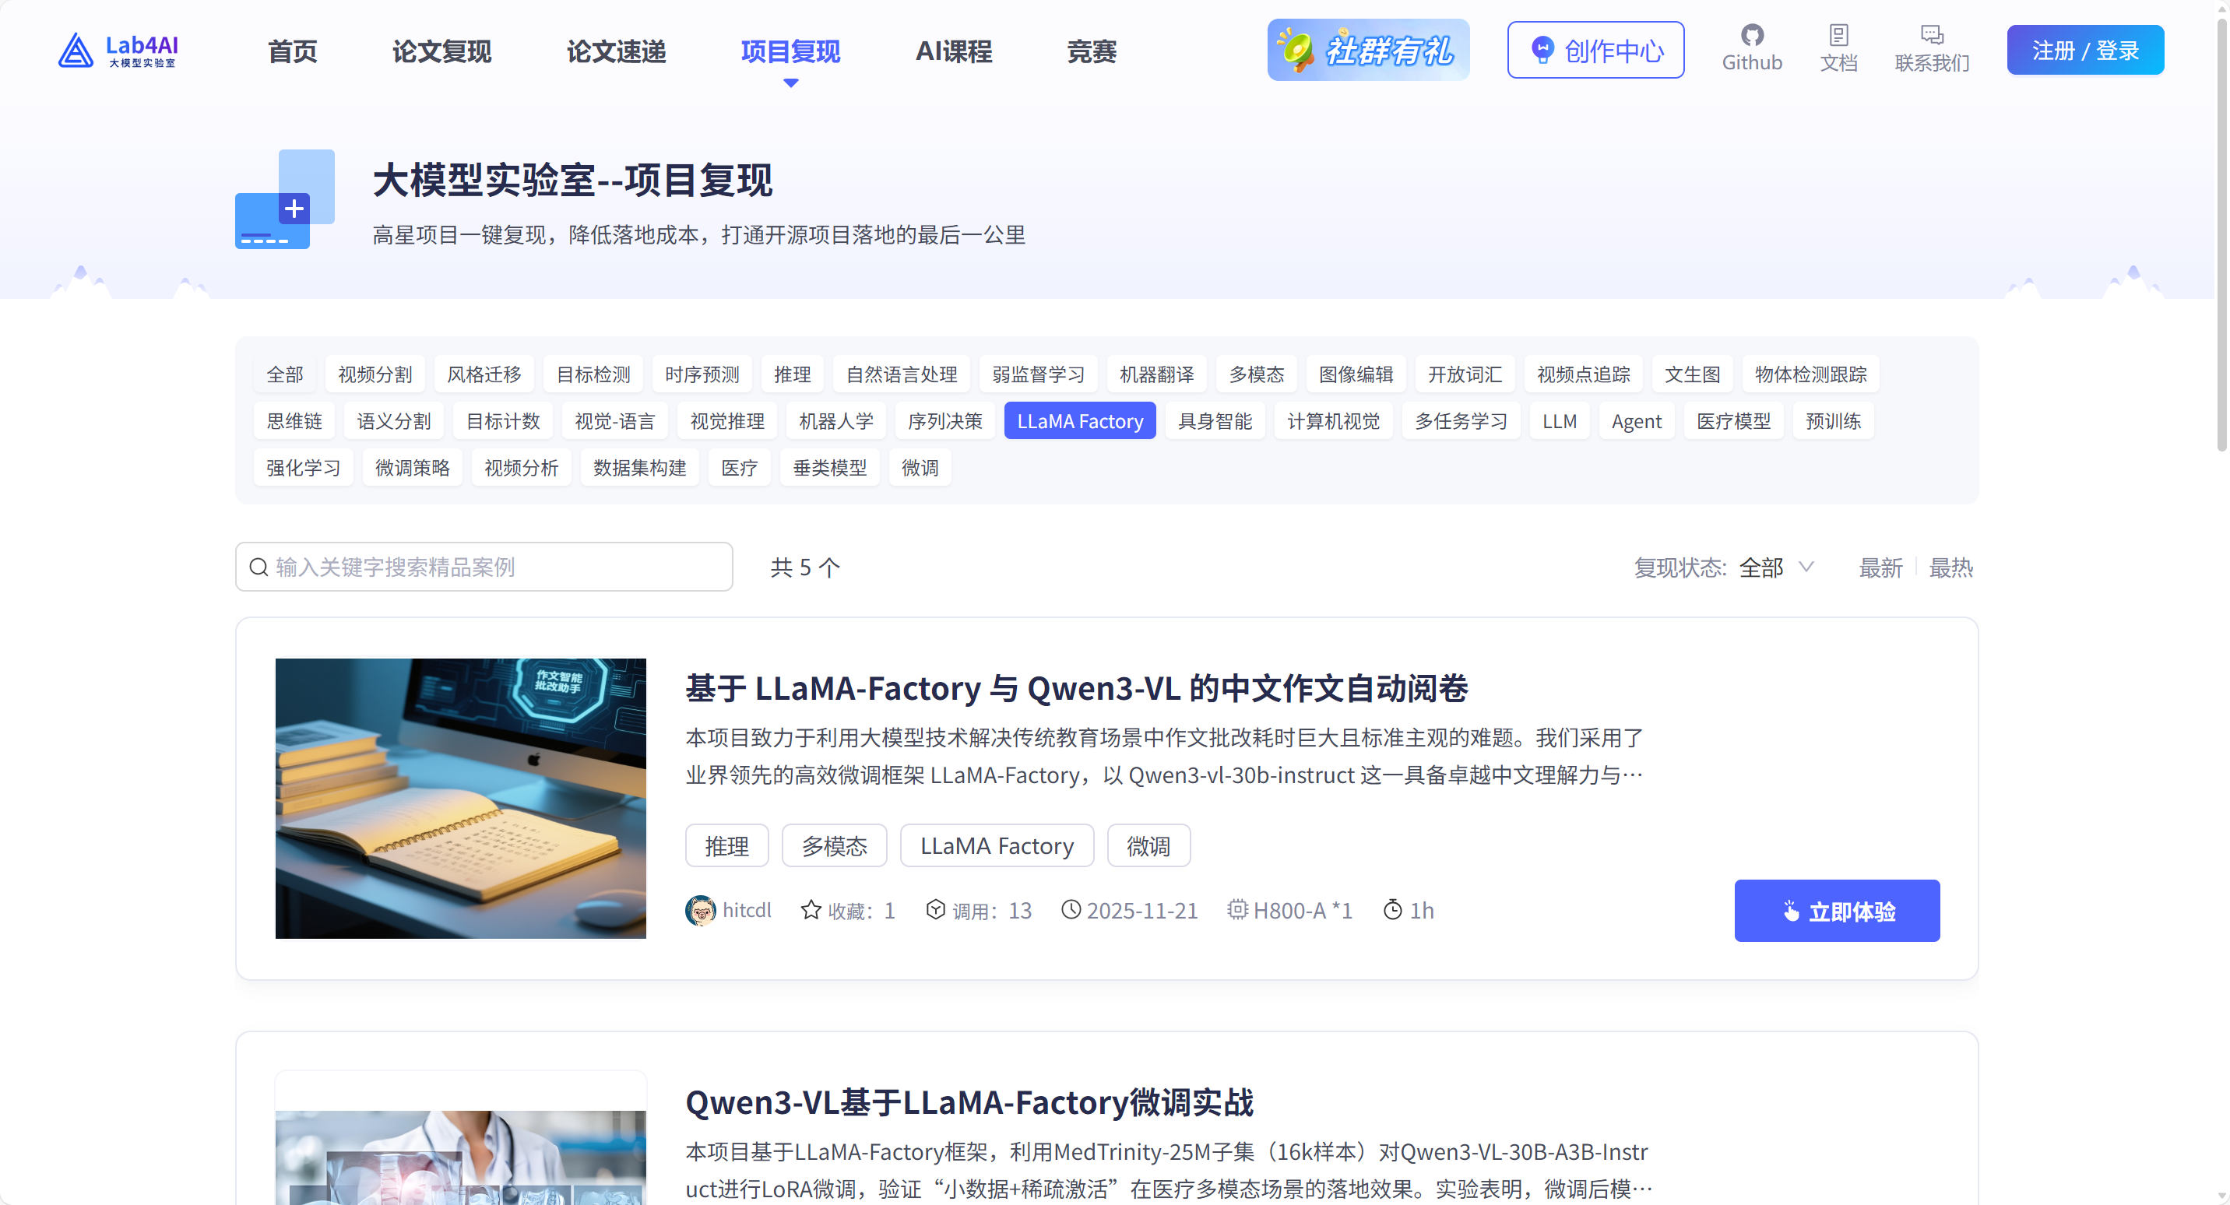The width and height of the screenshot is (2230, 1205).
Task: Select the 数据集构建 filter tag
Action: tap(639, 468)
